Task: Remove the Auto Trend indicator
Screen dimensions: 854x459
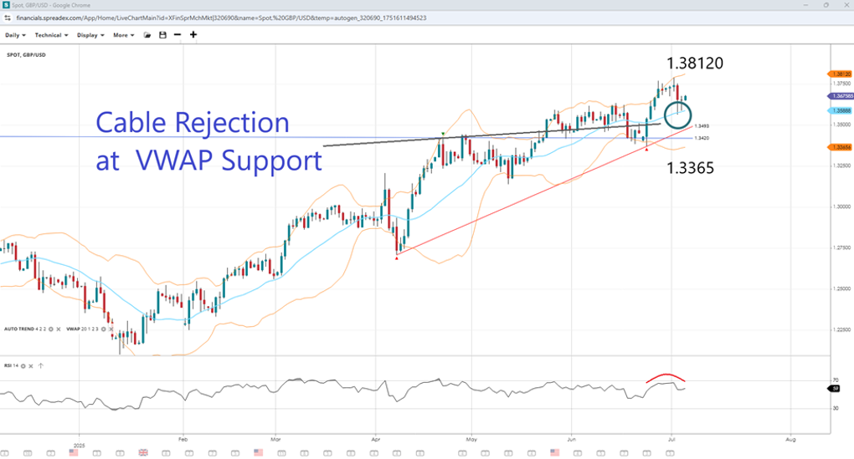Action: 59,329
